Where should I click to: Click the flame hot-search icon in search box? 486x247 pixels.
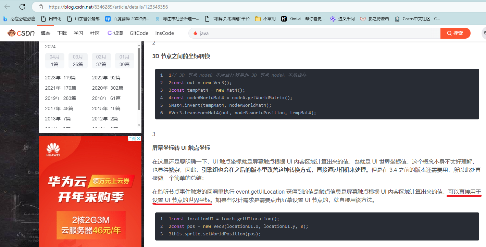(195, 33)
